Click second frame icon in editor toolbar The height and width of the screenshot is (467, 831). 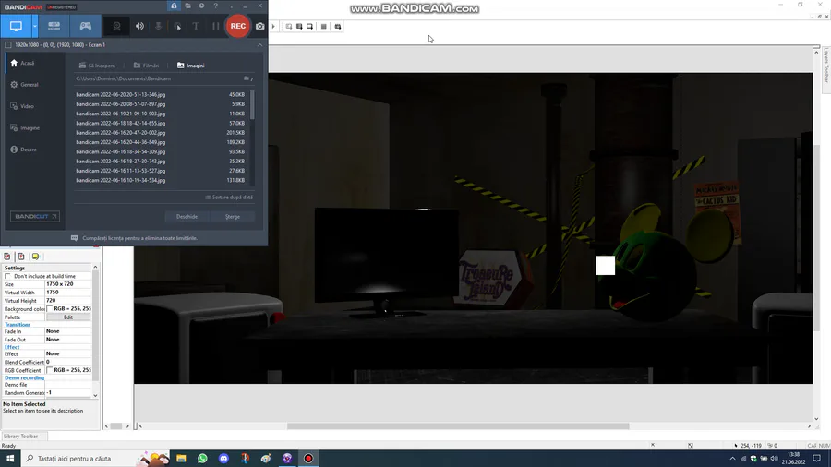click(x=299, y=27)
